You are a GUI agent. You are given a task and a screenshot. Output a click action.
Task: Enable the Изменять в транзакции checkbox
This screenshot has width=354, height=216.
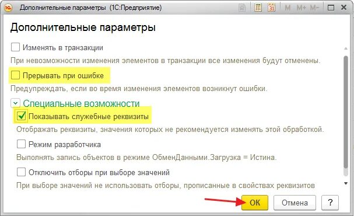[x=15, y=47]
